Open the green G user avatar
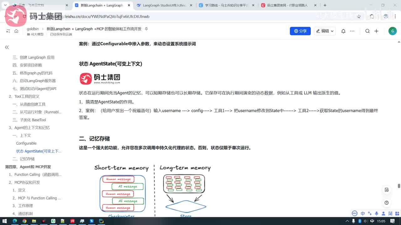Viewport: 401px width, 225px height. (392, 31)
